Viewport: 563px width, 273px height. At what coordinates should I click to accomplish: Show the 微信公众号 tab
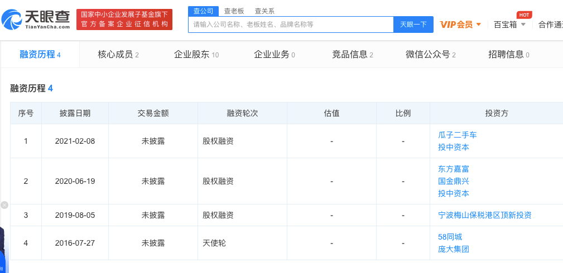[x=430, y=55]
